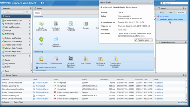Image resolution: width=190 pixels, height=107 pixels.
Task: Pin the Work In Progress panel
Action: click(x=186, y=42)
